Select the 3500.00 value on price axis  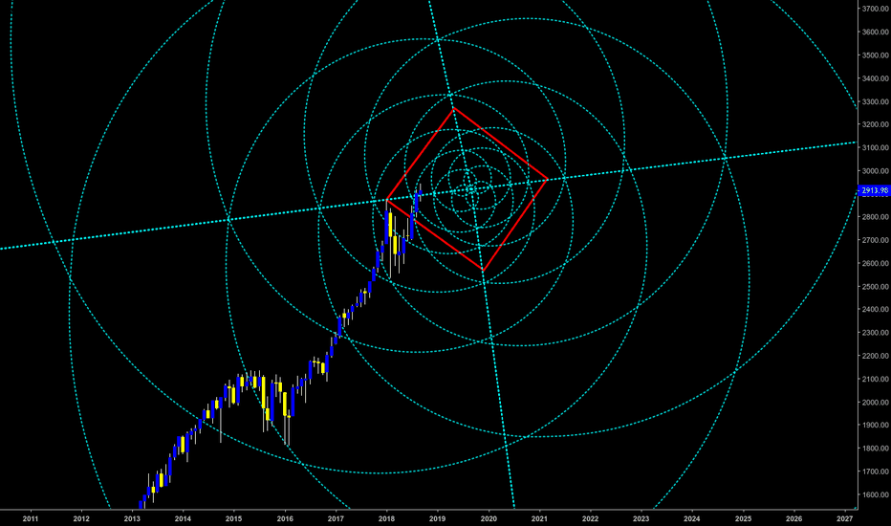click(875, 55)
